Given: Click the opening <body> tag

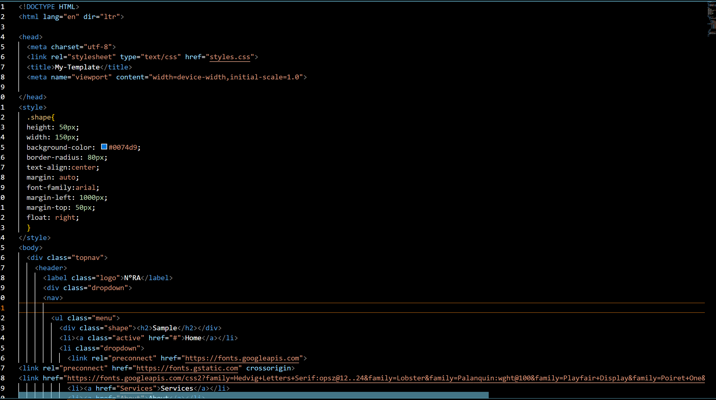Looking at the screenshot, I should 30,248.
